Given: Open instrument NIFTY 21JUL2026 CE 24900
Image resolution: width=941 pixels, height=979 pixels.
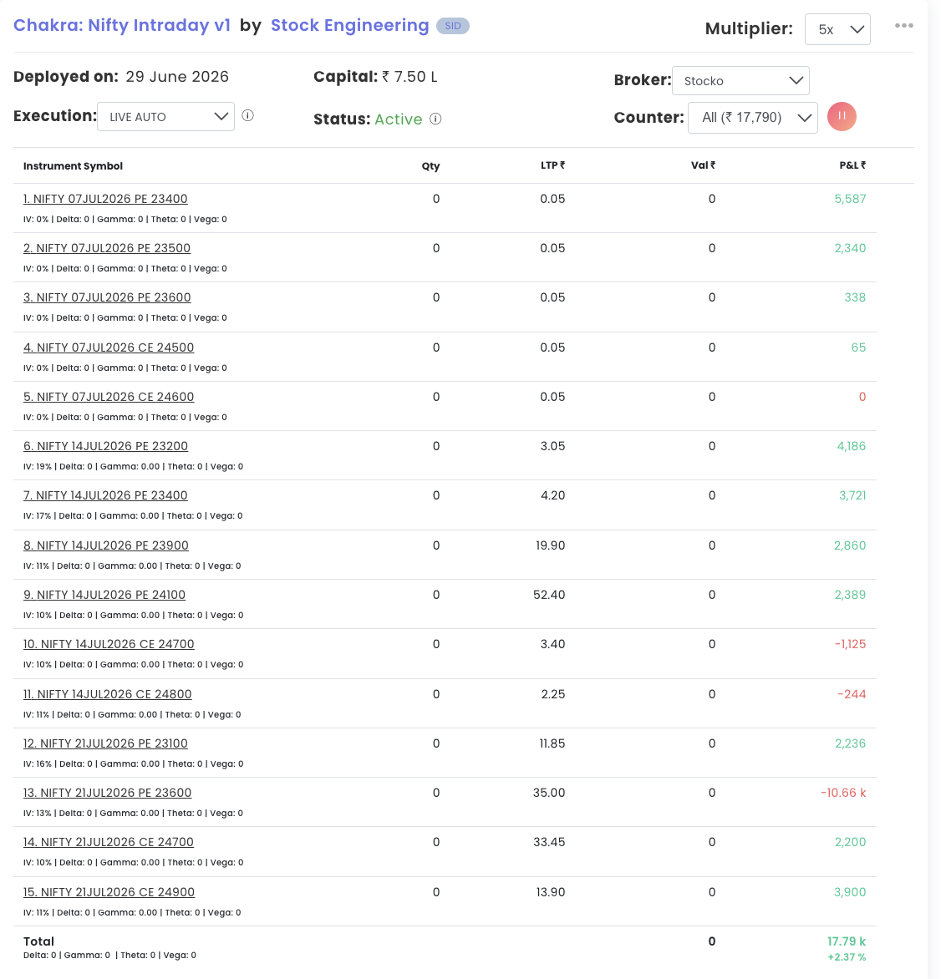Looking at the screenshot, I should point(109,891).
